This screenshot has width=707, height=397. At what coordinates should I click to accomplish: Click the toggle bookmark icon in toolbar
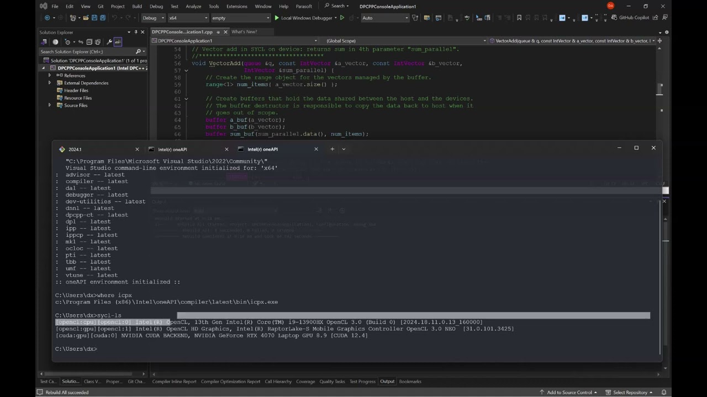519,18
